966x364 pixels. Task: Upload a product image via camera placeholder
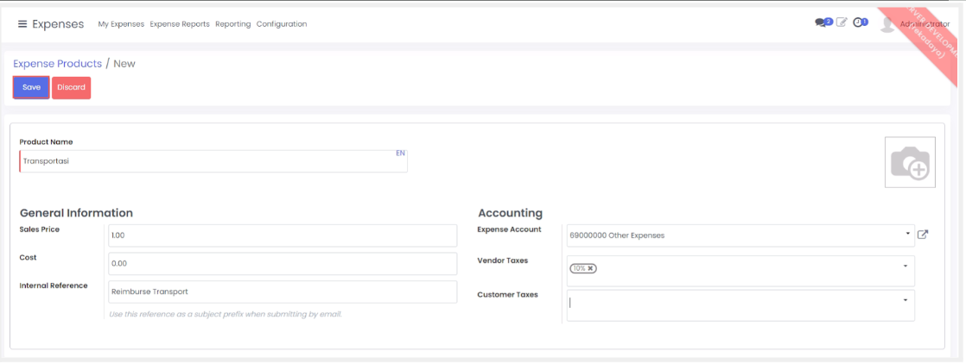click(x=910, y=162)
